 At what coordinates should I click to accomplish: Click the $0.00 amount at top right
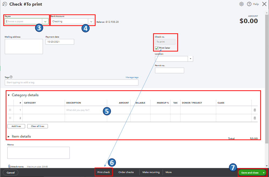249,21
